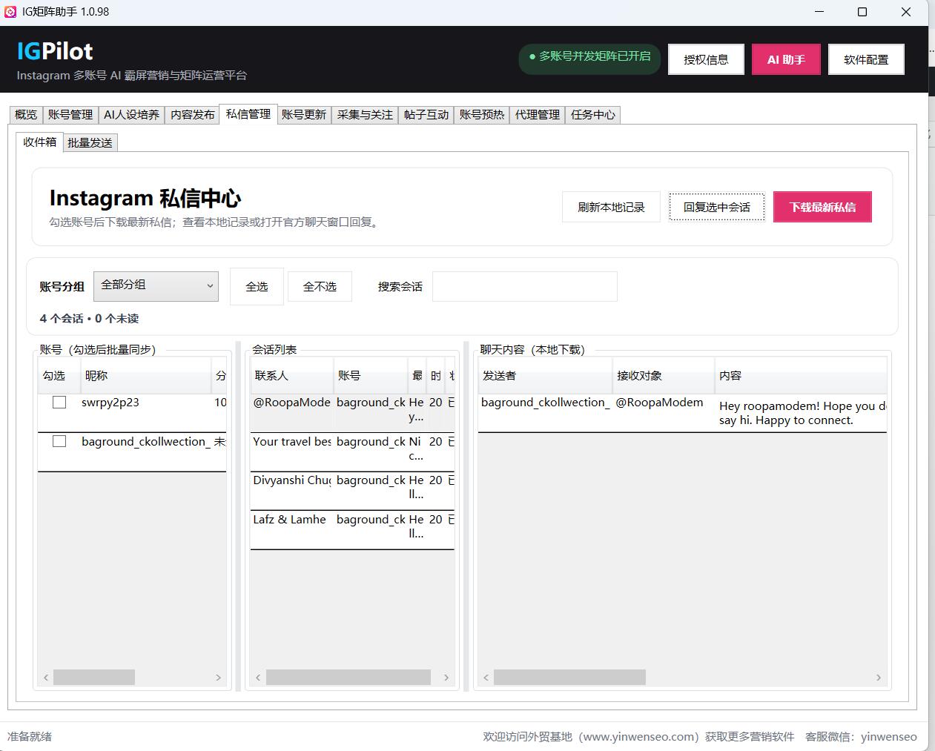Go to the 账号更新 tab

pos(304,114)
